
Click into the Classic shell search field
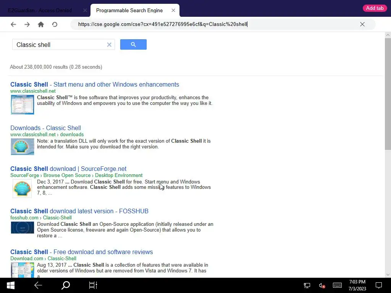[x=60, y=45]
